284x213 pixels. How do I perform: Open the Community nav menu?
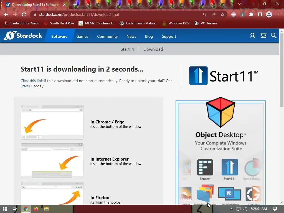[107, 36]
